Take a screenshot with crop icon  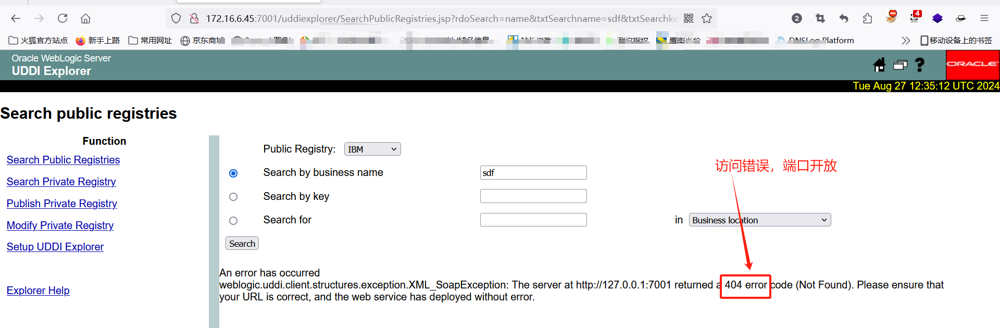(820, 19)
